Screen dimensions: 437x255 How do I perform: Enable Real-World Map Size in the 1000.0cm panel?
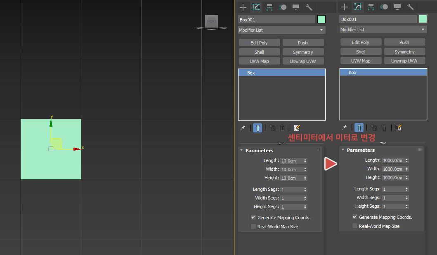[355, 226]
